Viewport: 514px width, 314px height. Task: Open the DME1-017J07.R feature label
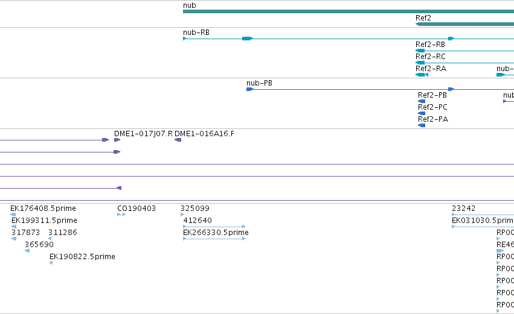coord(143,134)
